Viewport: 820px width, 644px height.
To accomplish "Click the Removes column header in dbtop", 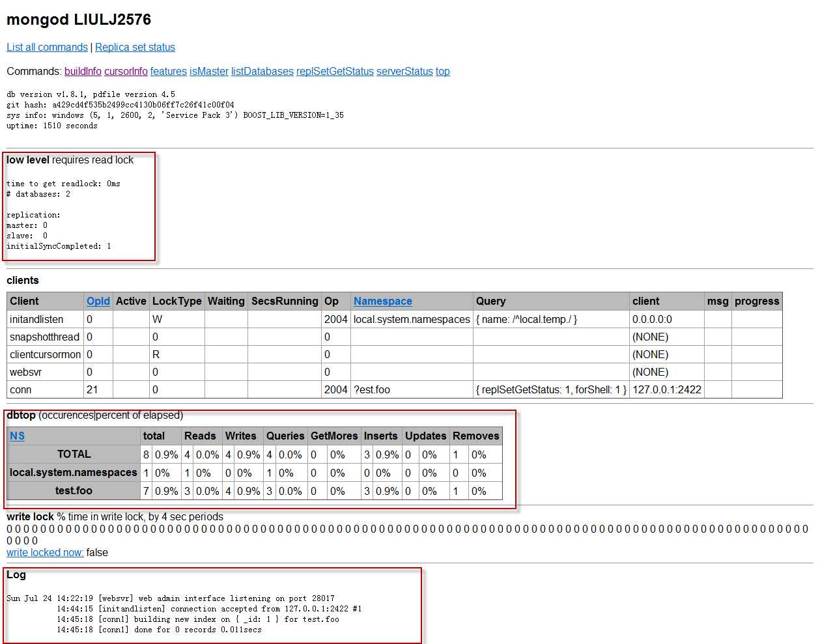I will pos(476,436).
